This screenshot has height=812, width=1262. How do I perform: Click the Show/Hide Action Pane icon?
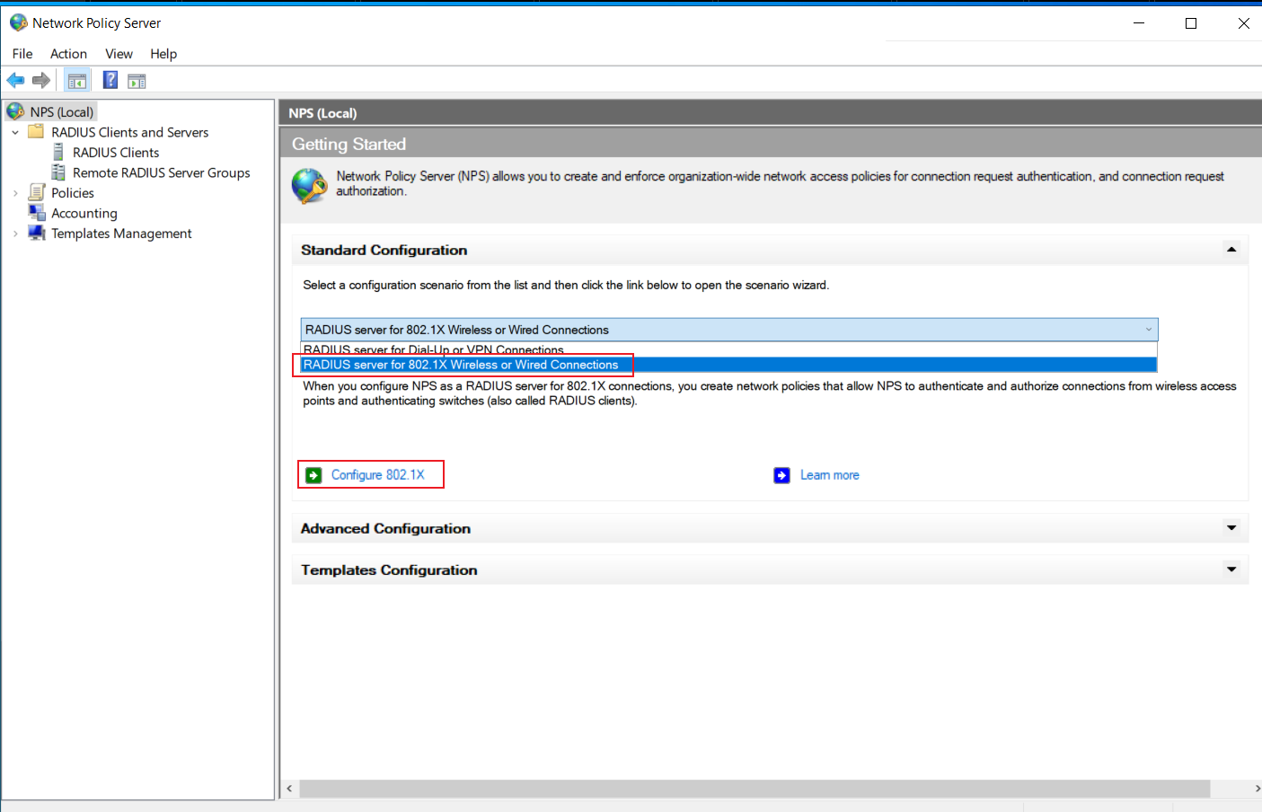(137, 81)
